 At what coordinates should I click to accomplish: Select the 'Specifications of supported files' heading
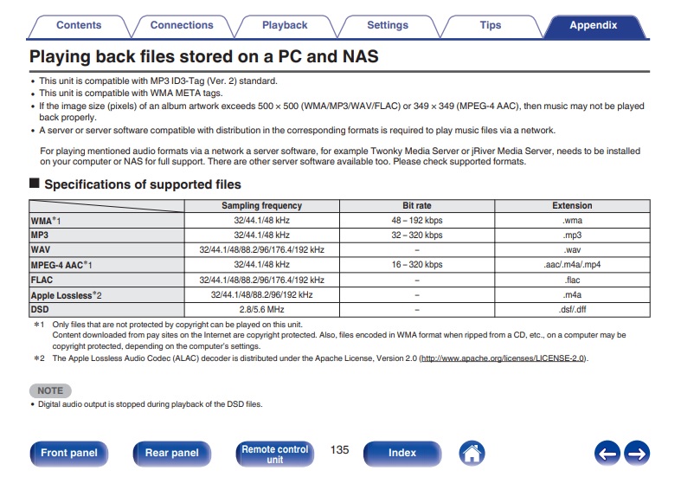tap(143, 184)
